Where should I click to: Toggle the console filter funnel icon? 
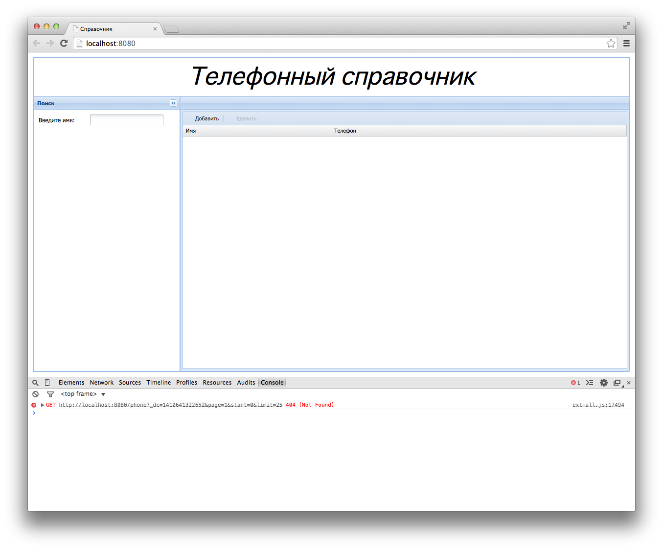coord(50,394)
